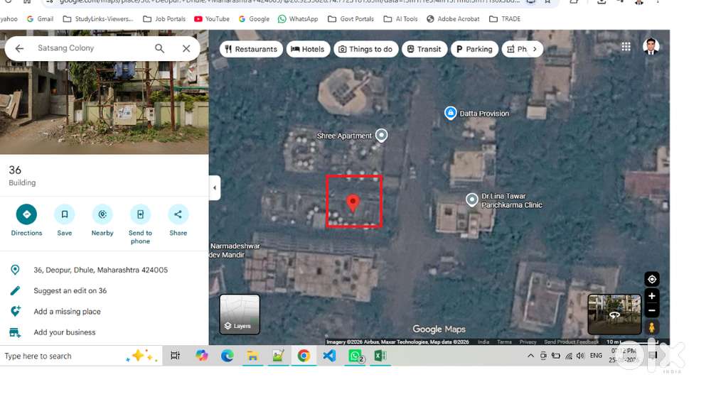Filter map by Restaurants

coord(251,49)
